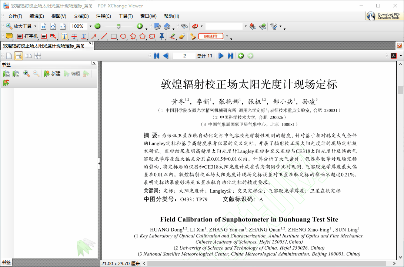
Task: Open the 100% zoom level dropdown
Action: click(x=90, y=26)
